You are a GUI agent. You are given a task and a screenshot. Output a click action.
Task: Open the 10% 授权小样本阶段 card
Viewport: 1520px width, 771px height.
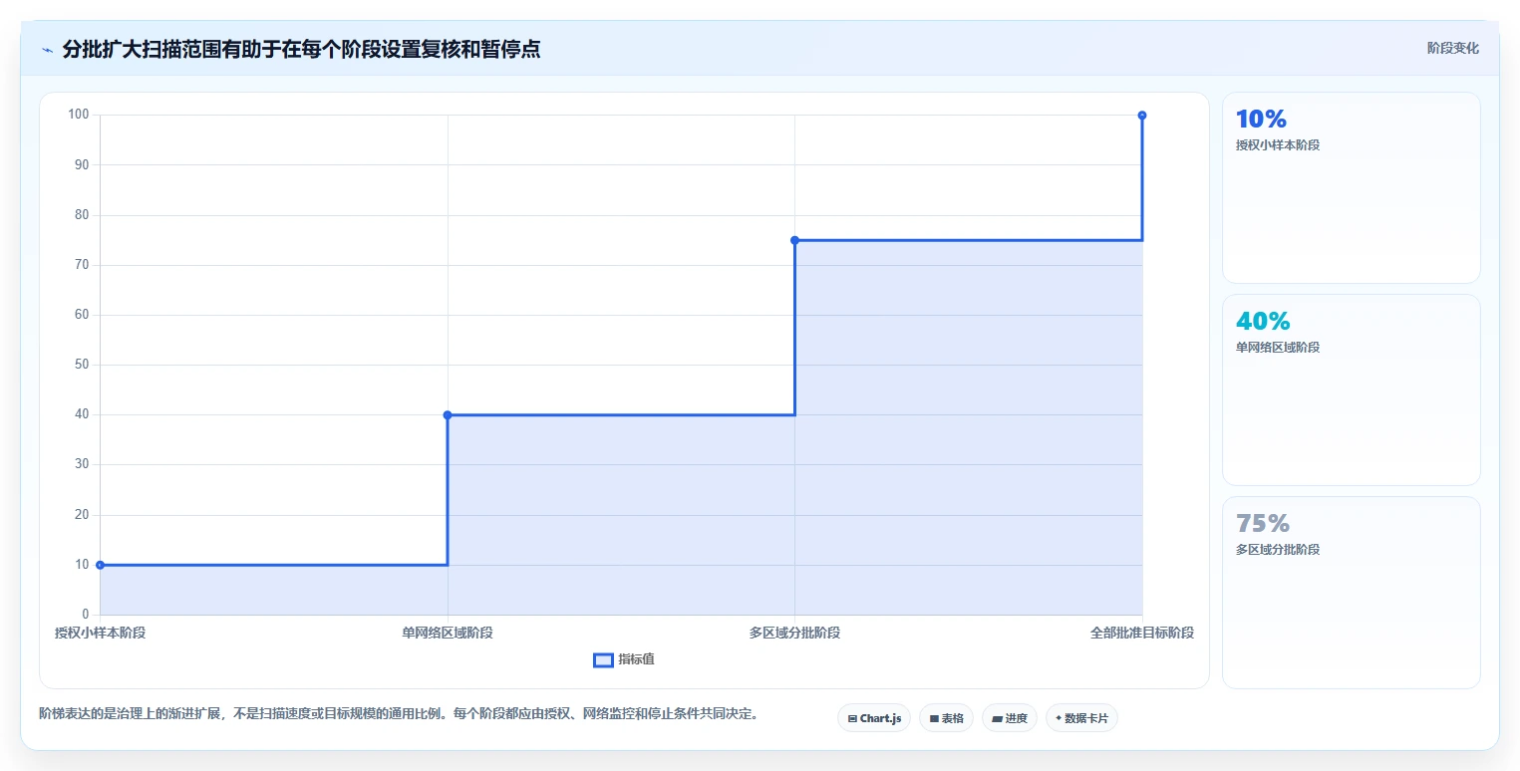[1351, 187]
